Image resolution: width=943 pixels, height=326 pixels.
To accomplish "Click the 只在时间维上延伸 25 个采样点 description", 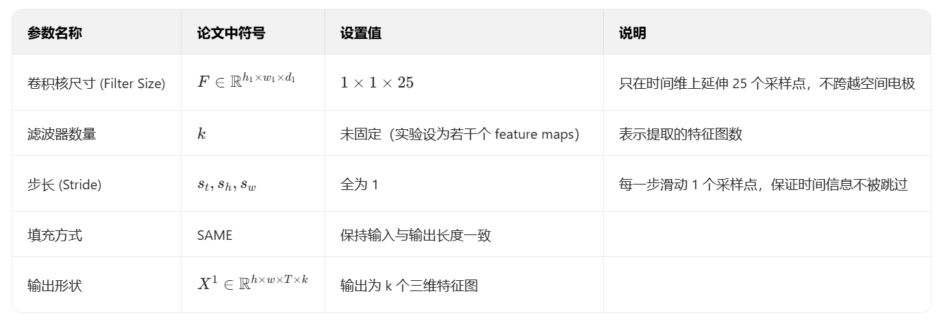I will point(766,83).
